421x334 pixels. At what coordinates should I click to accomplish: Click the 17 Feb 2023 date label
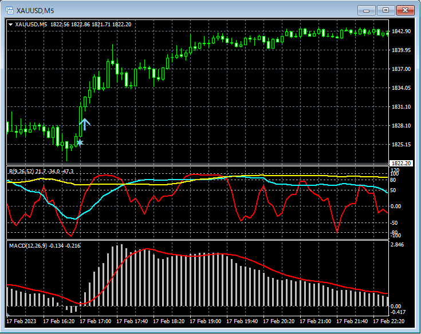[x=21, y=321]
